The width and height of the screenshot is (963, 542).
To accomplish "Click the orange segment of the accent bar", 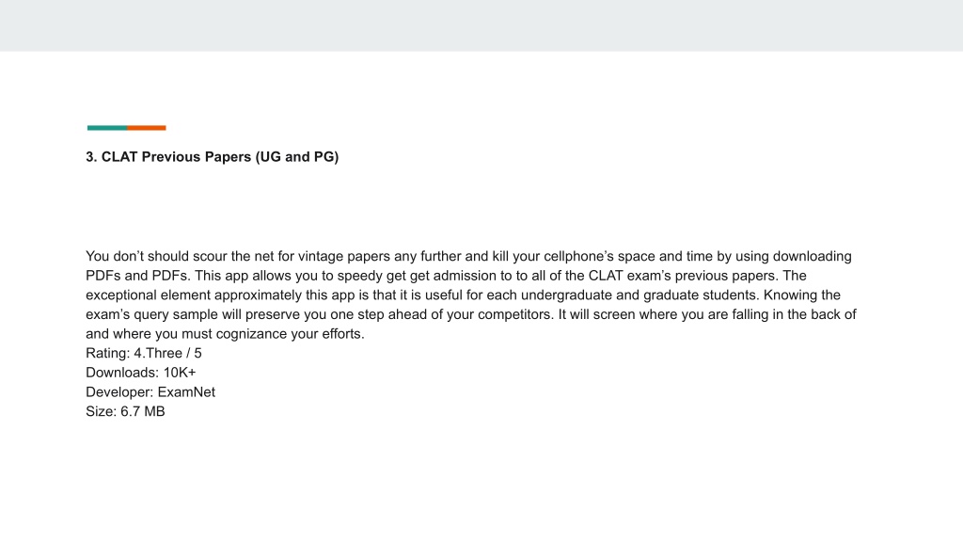I will (x=147, y=128).
